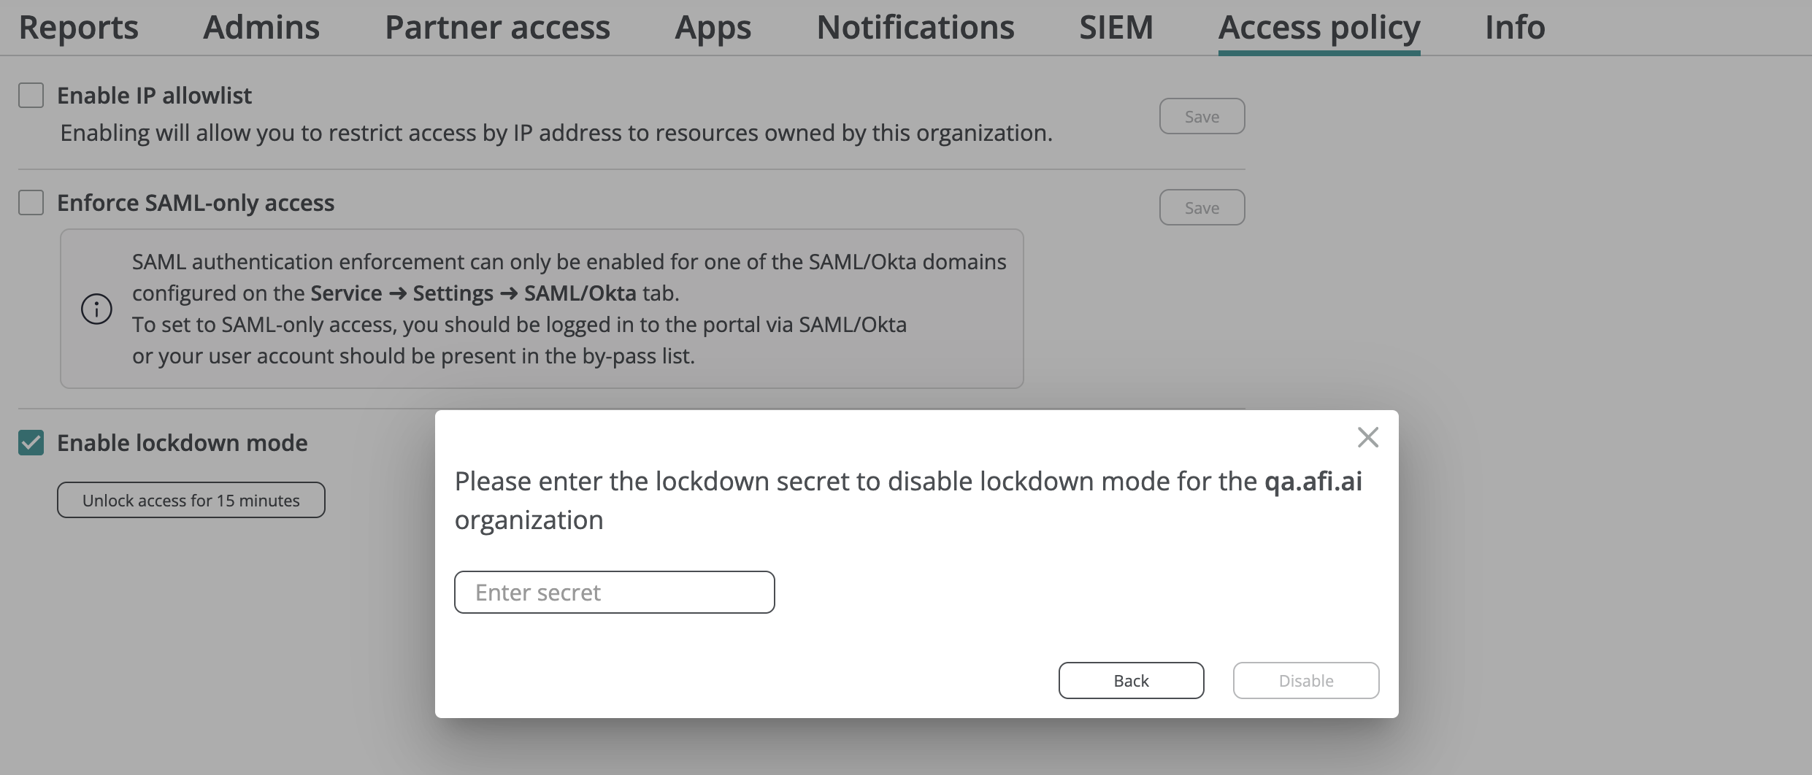
Task: Click the Access policy tab
Action: 1319,28
